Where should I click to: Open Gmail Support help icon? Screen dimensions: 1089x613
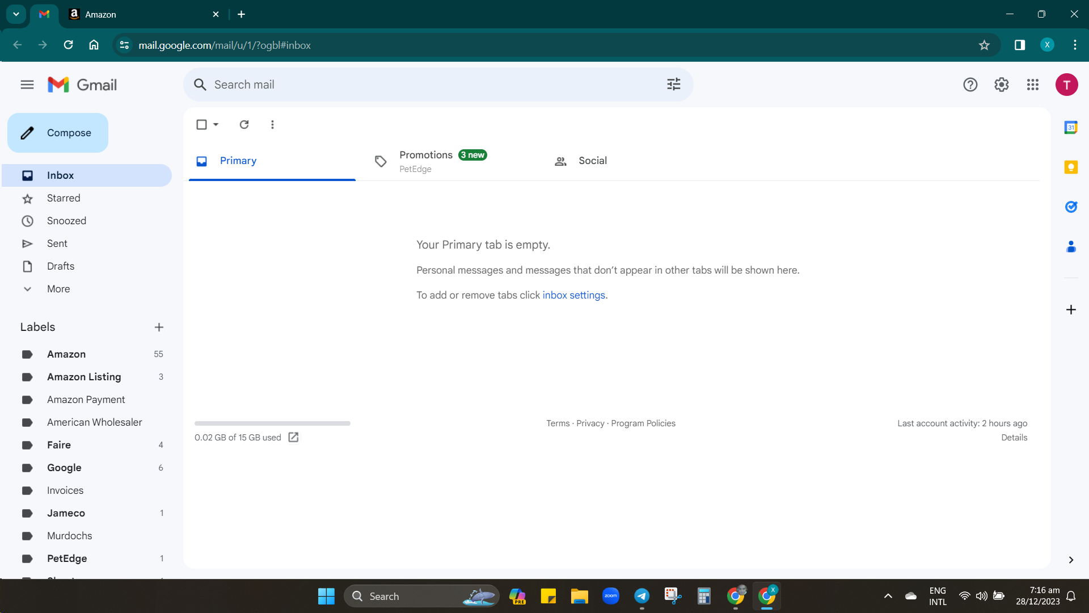tap(970, 85)
